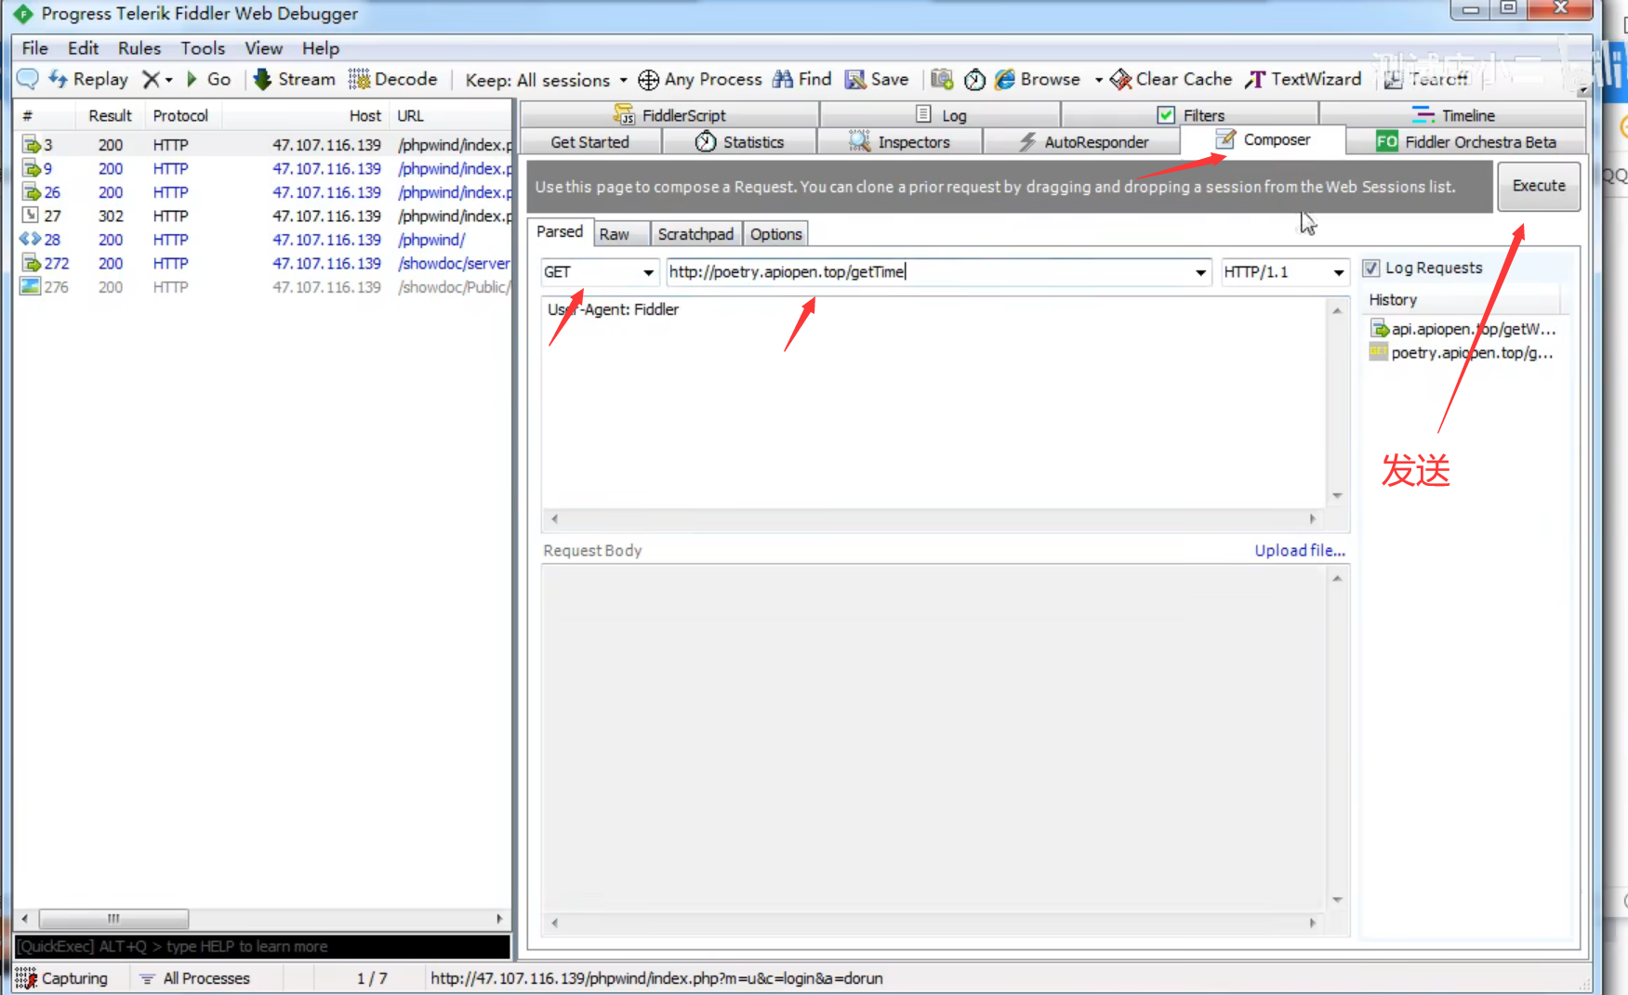
Task: Select poetry.apiopen.top history entry
Action: click(1463, 353)
